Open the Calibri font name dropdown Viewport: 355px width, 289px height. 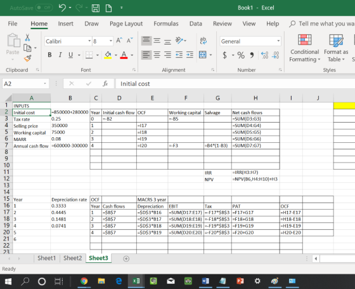pos(89,41)
